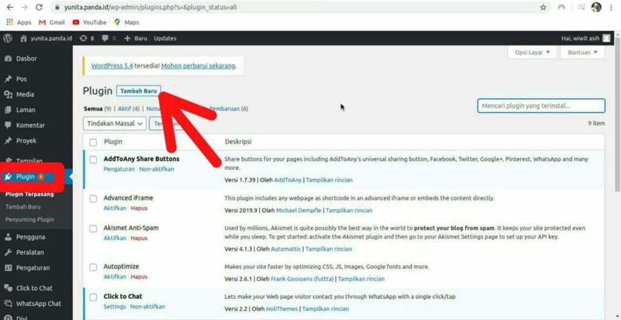Open Penyunting Plugin submenu item
Image resolution: width=621 pixels, height=320 pixels.
tap(30, 219)
